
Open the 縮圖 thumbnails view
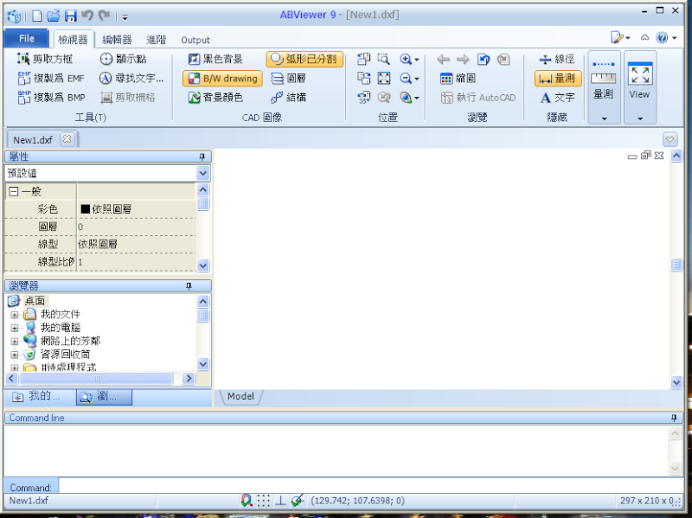pos(458,79)
